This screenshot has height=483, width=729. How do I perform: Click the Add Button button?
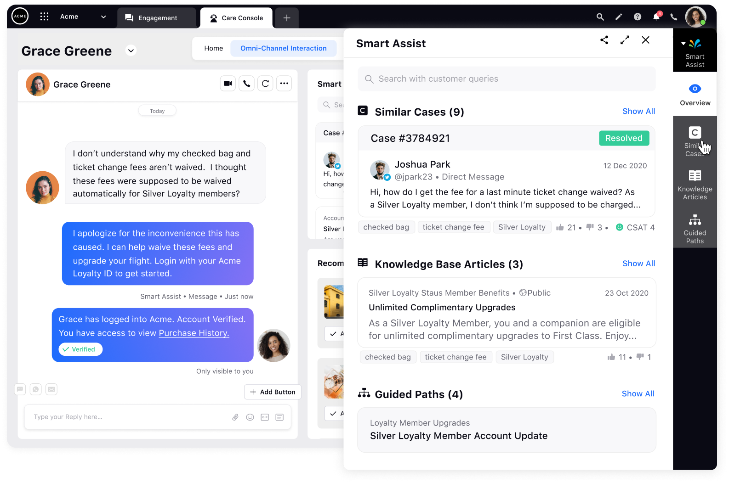[x=273, y=392]
